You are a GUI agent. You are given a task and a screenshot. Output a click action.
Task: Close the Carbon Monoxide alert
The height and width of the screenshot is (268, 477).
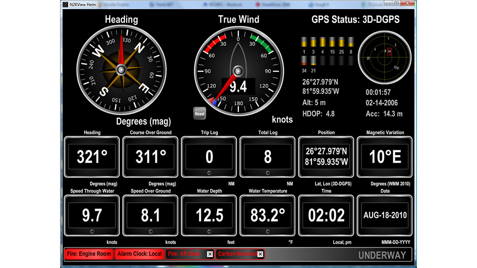[260, 254]
